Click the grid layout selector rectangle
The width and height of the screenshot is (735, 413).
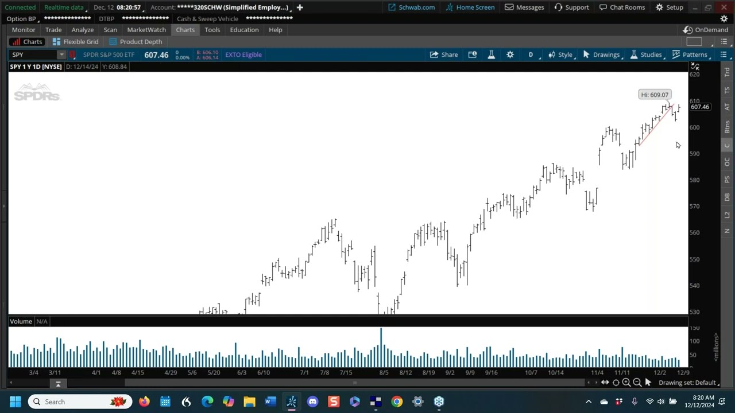[694, 42]
